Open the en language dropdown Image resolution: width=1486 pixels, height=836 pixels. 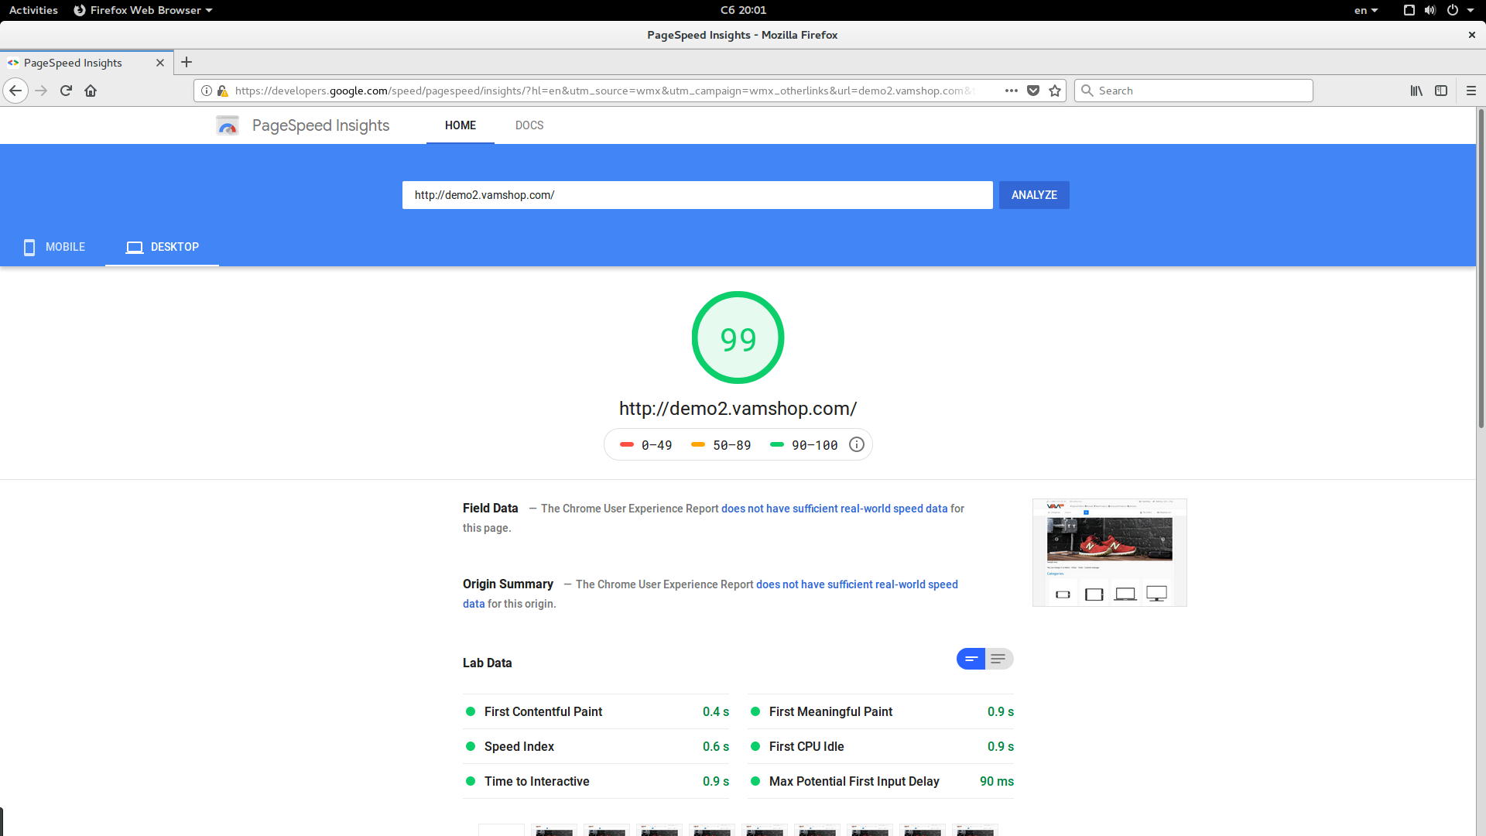[x=1365, y=10]
